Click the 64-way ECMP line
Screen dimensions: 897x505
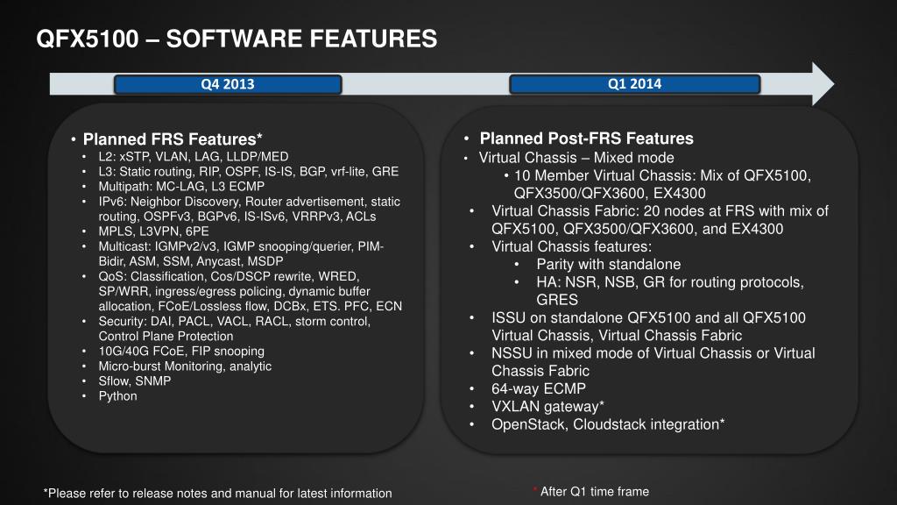[x=539, y=388]
